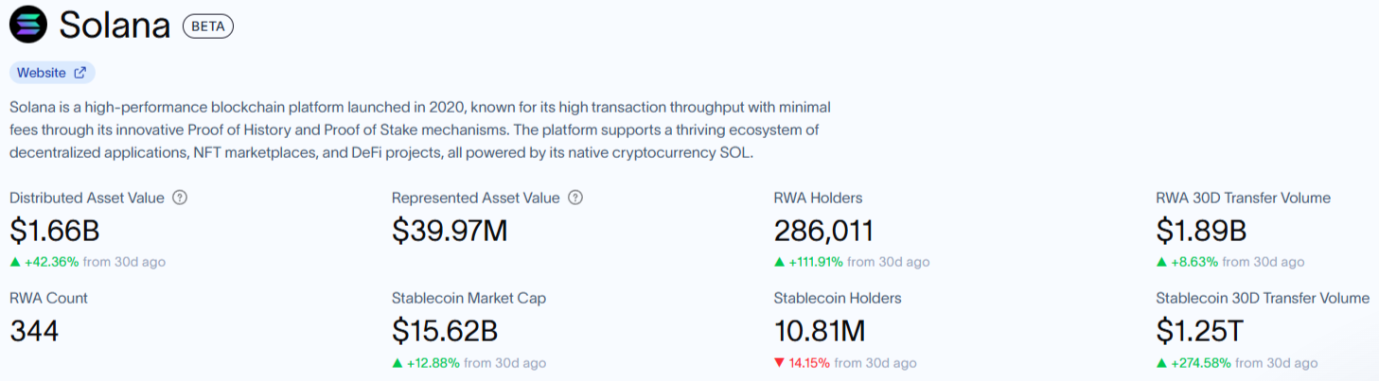Click the green arrow under RWA 30D Transfer Volume
The height and width of the screenshot is (381, 1379).
coord(1162,262)
